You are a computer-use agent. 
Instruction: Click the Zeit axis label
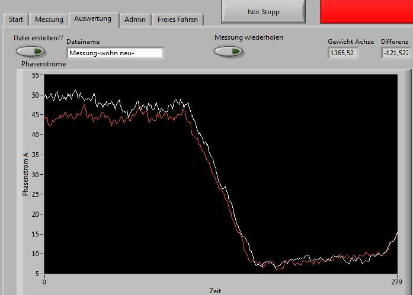(215, 291)
